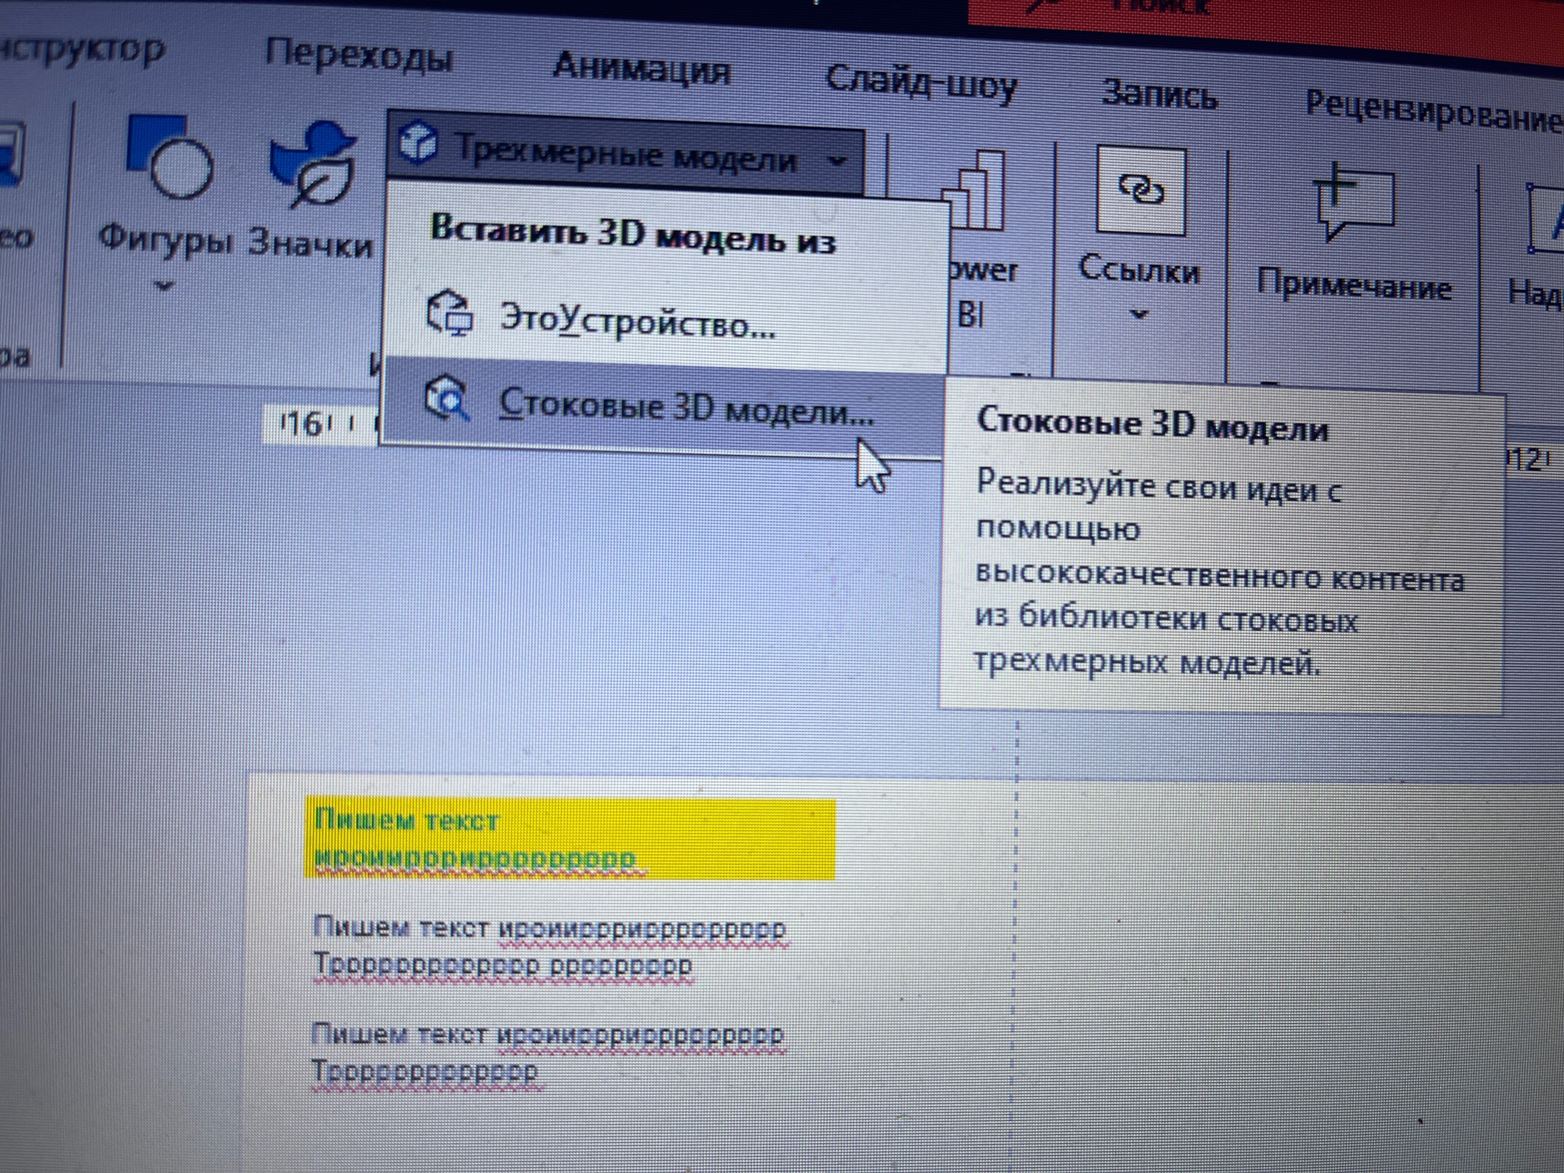Click the horizontal ruler at mark 16
1564x1173 pixels.
click(305, 424)
